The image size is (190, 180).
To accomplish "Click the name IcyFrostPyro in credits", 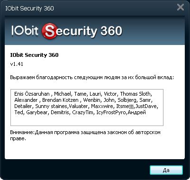I will point(111,112).
